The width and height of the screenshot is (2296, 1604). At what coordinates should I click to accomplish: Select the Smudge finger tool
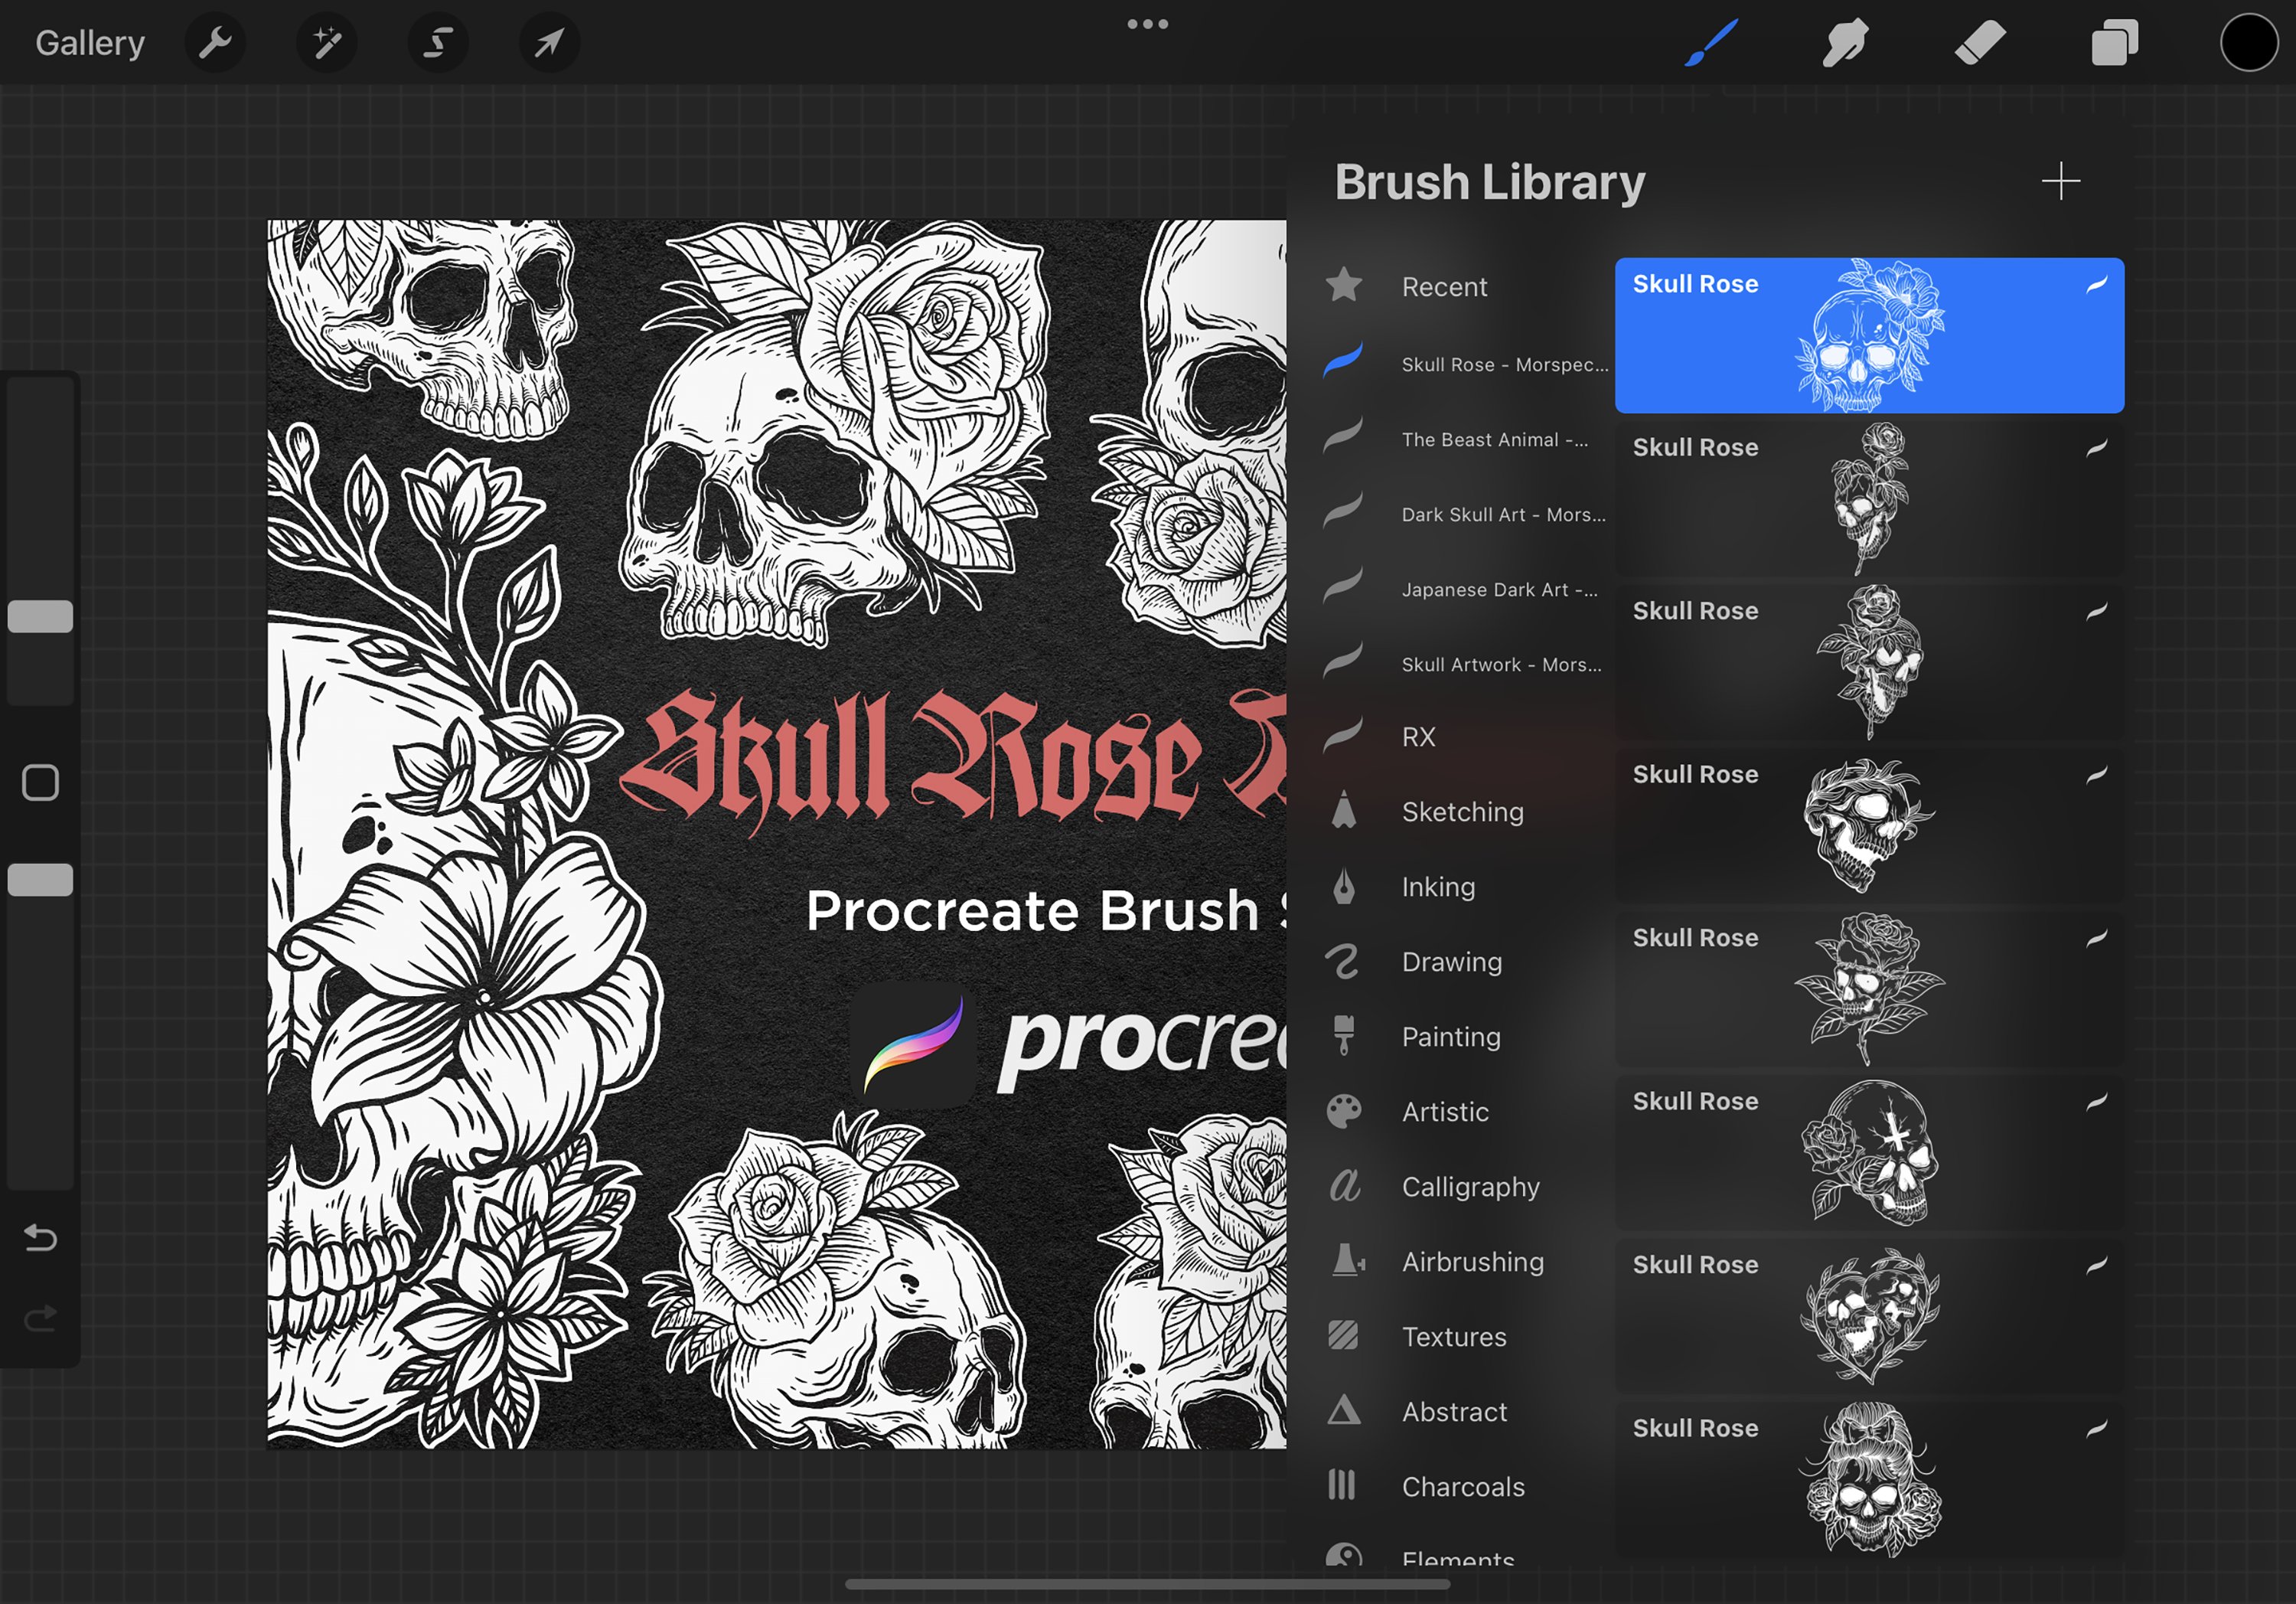coord(1845,43)
